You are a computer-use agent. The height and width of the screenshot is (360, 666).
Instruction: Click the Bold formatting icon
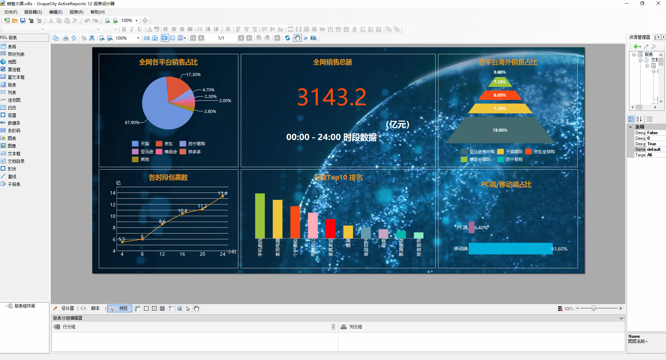[x=124, y=29]
